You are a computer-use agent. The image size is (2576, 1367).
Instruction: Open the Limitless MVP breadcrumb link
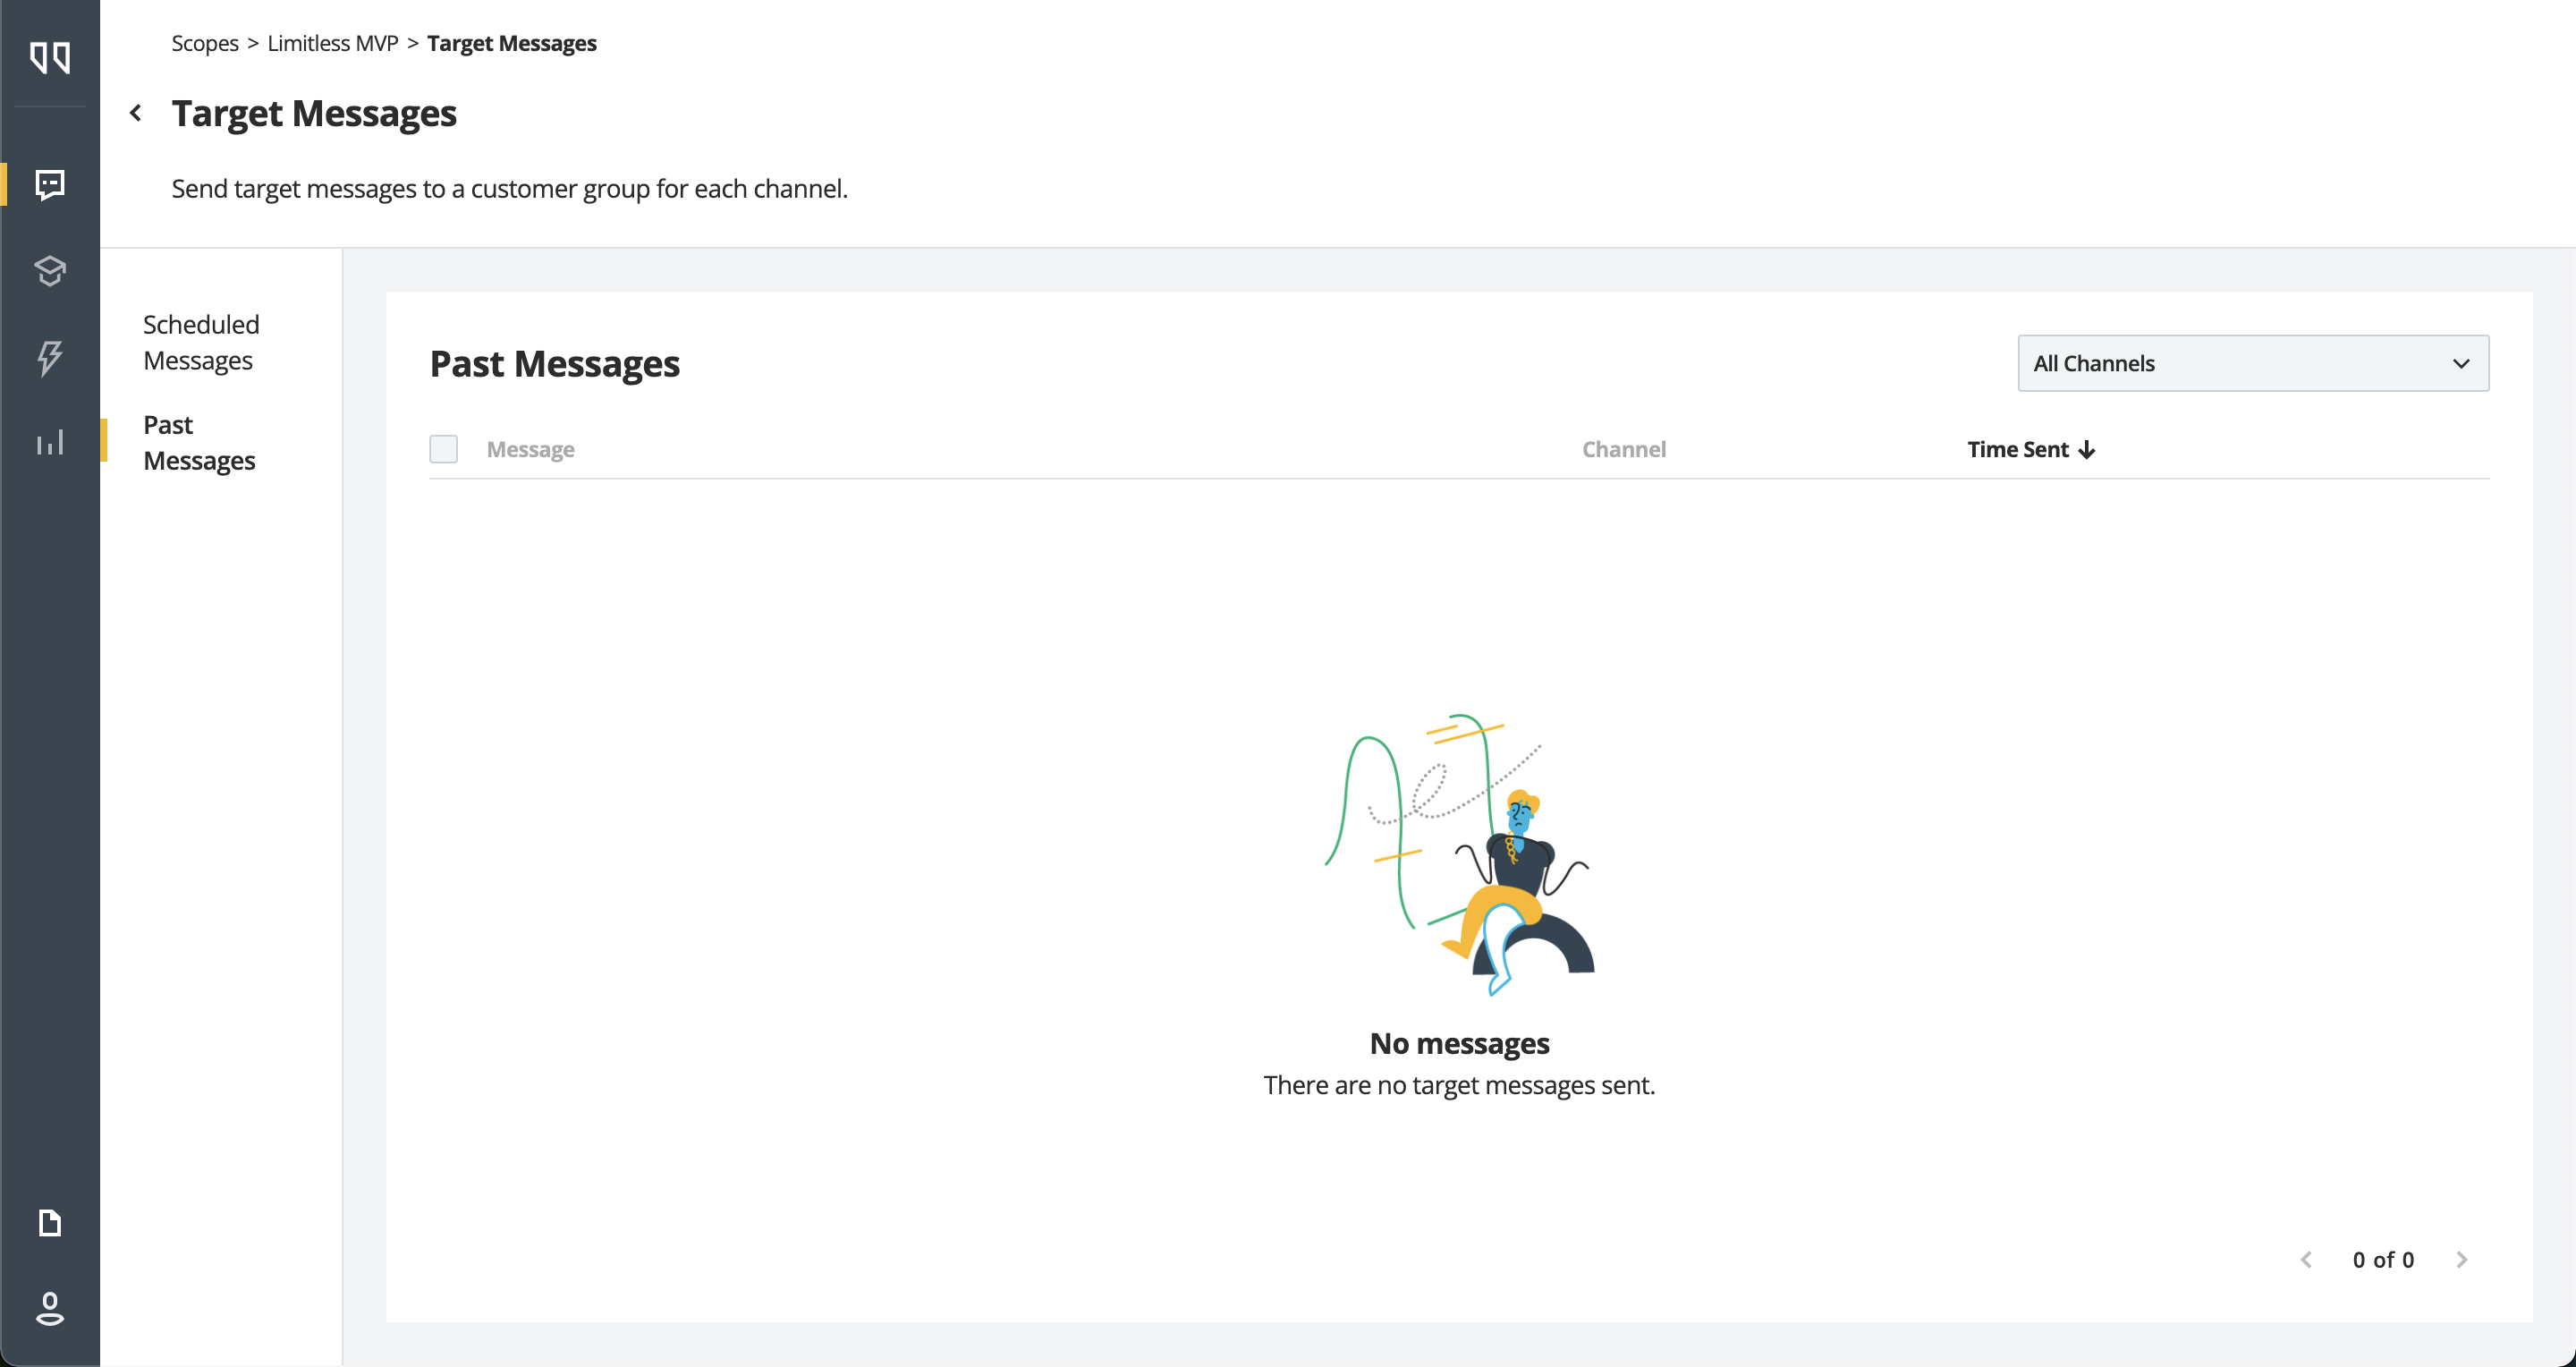point(332,43)
